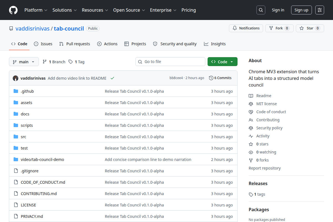This screenshot has width=333, height=222.
Task: Open the main branch selector dropdown
Action: [x=24, y=62]
